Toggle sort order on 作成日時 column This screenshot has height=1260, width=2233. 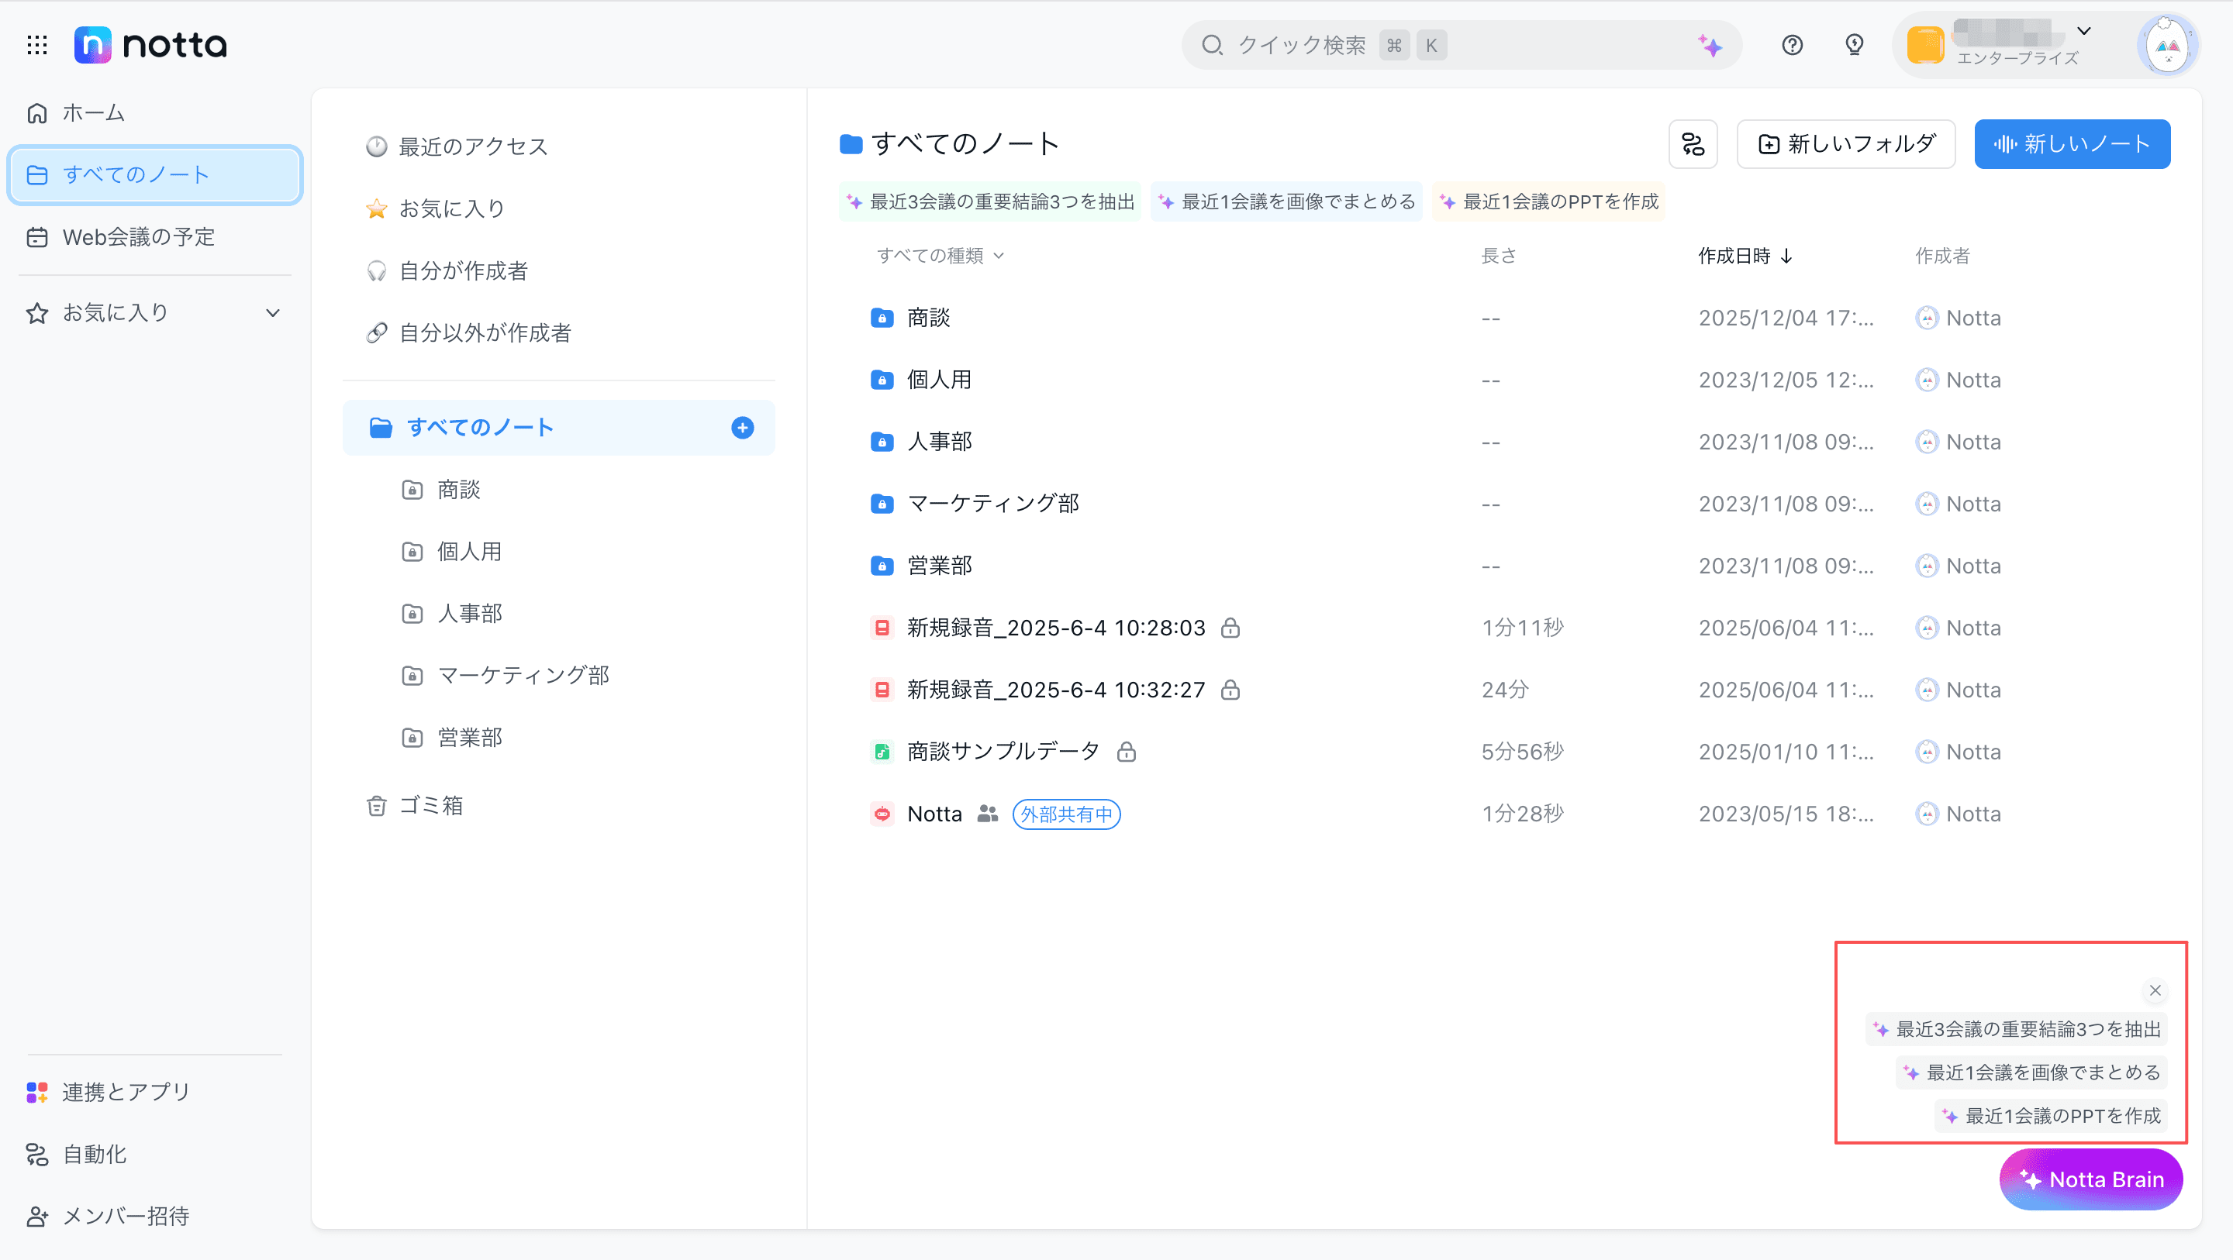pos(1744,256)
